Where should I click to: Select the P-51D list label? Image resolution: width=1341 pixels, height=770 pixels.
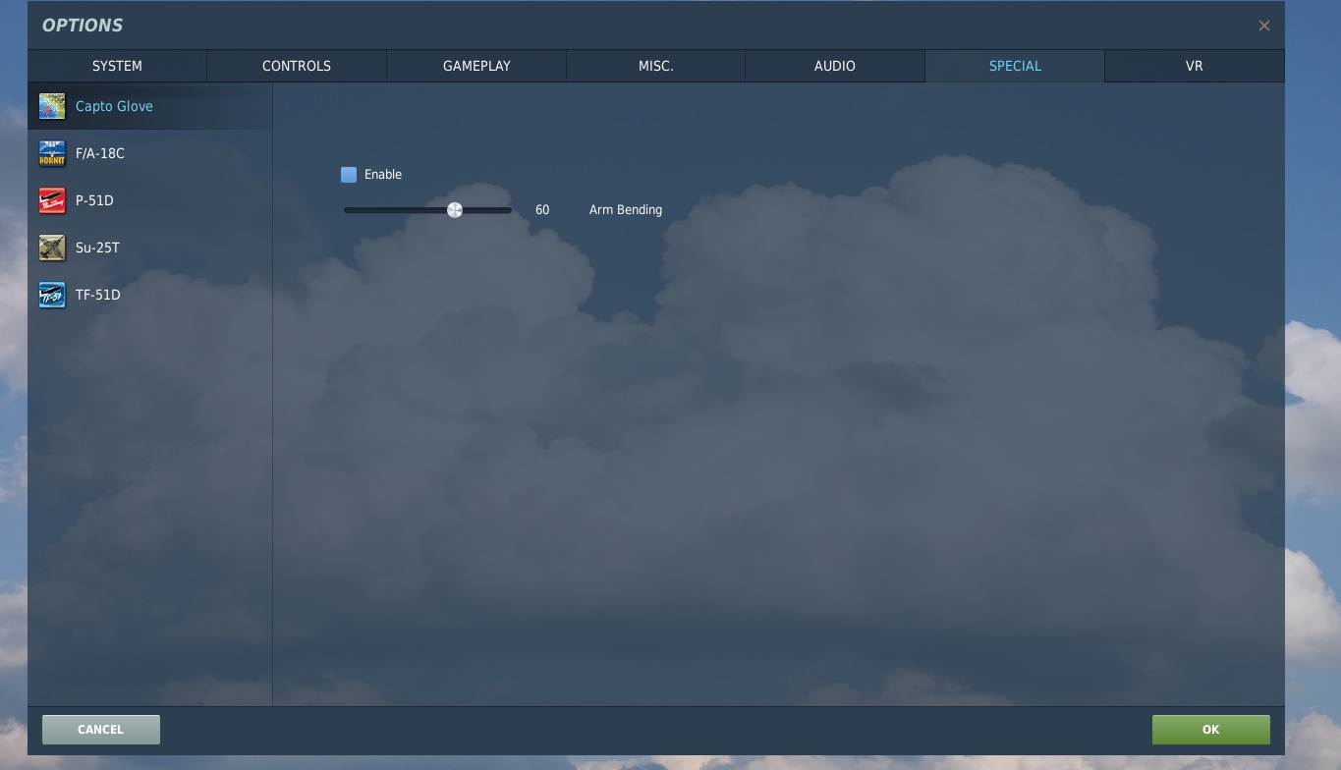click(94, 200)
